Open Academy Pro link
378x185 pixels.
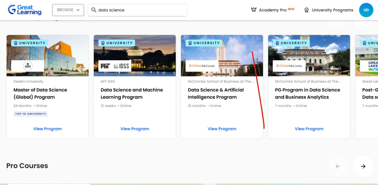[273, 10]
